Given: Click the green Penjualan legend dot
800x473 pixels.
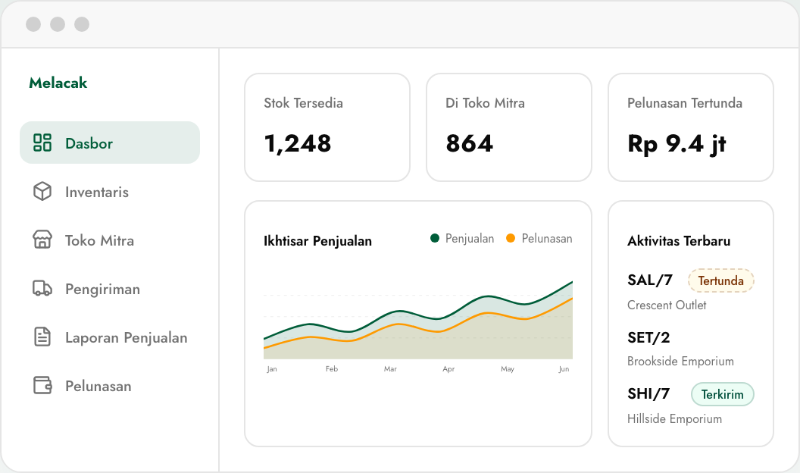Looking at the screenshot, I should [x=435, y=238].
